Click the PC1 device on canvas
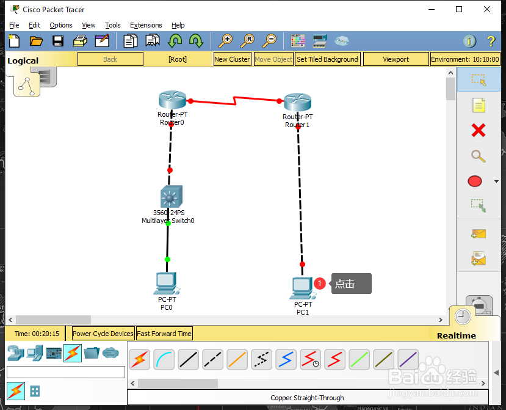506x410 pixels. pos(302,288)
